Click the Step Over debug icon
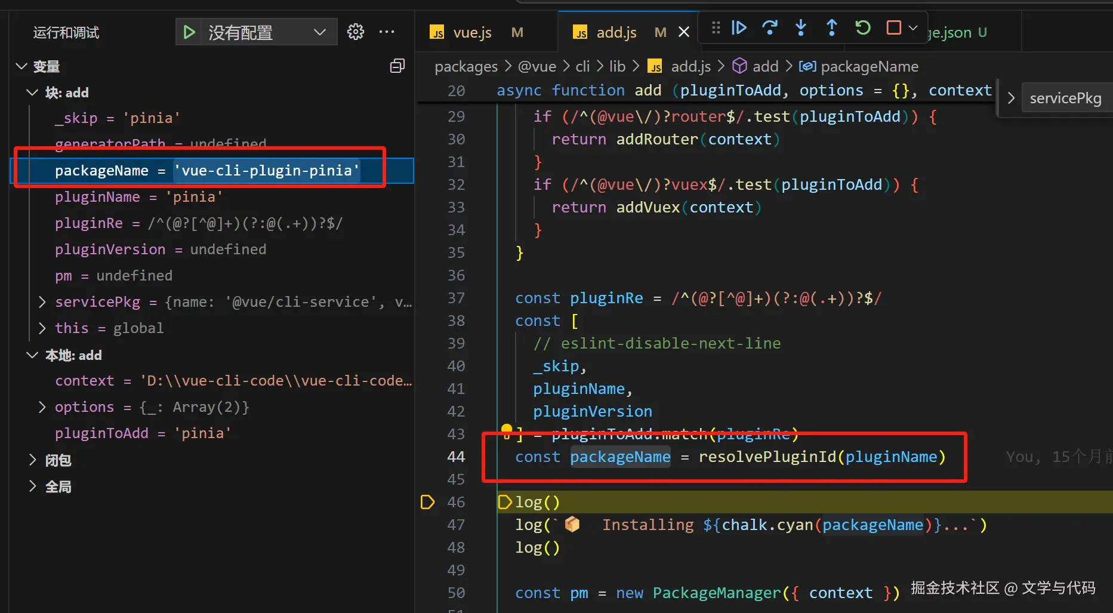This screenshot has width=1113, height=613. click(770, 27)
